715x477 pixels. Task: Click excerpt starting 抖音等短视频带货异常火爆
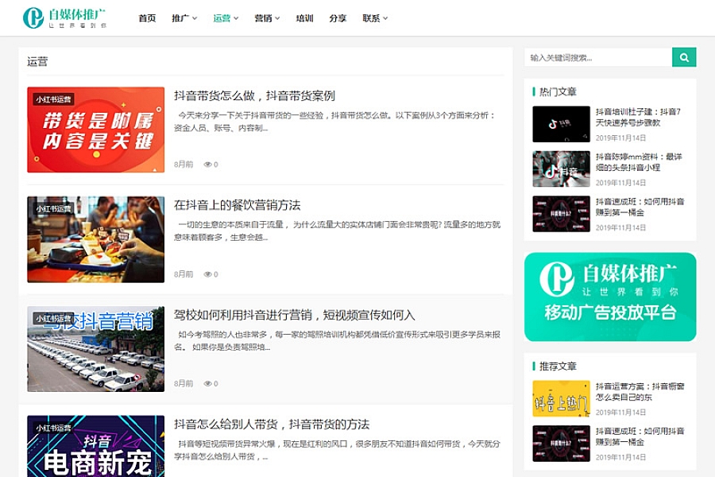[x=337, y=450]
